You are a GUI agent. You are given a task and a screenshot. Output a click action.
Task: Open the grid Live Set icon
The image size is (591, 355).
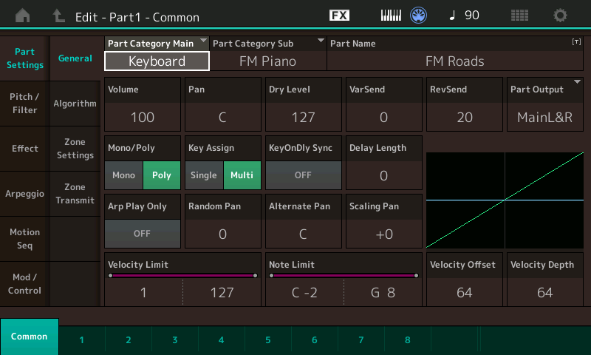pyautogui.click(x=519, y=15)
